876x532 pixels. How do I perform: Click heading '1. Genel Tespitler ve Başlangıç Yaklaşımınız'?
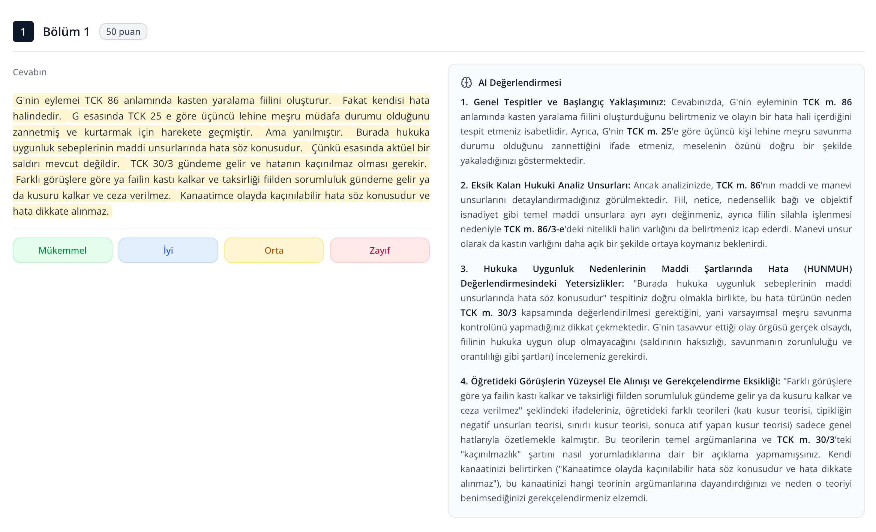(562, 102)
